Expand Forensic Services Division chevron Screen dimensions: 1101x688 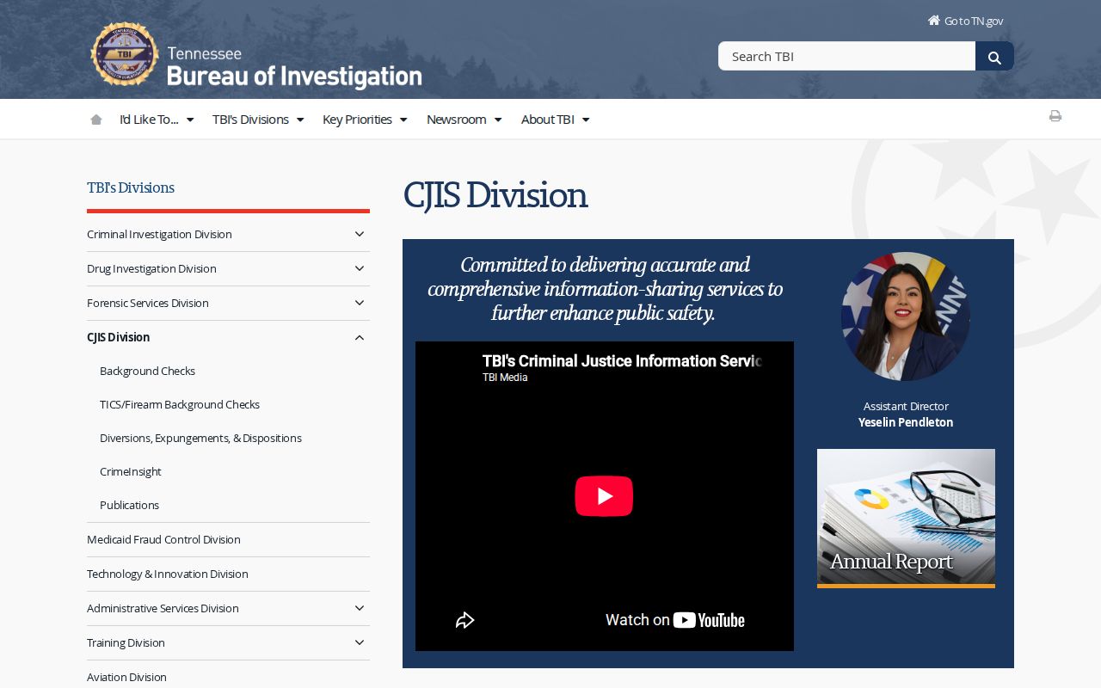point(360,303)
